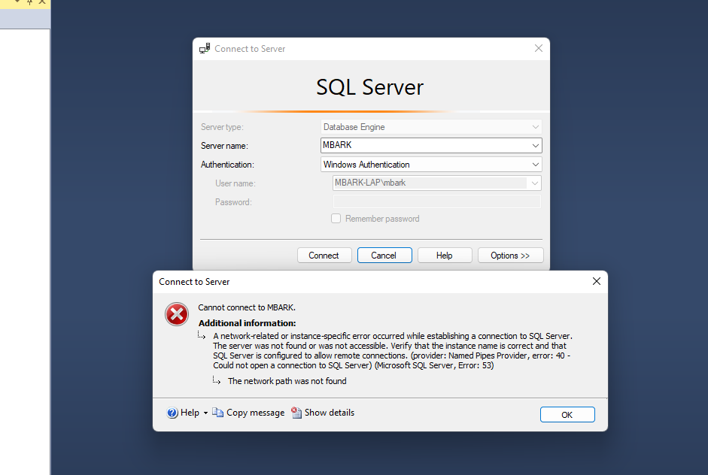The image size is (708, 475).
Task: Toggle the Remember password checkbox
Action: click(x=336, y=219)
